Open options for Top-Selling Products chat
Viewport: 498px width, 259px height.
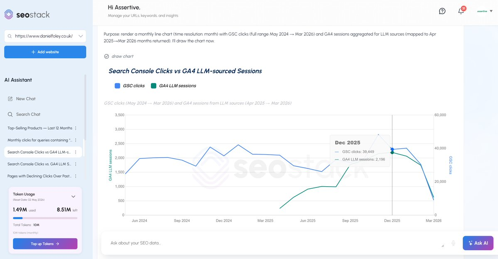(x=76, y=128)
